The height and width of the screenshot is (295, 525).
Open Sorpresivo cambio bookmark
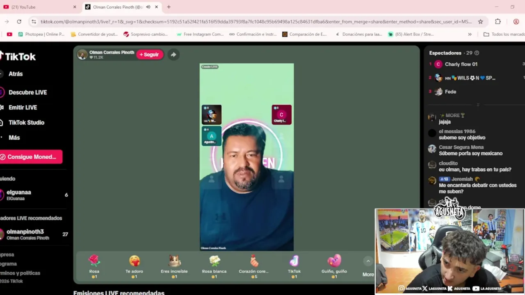pos(146,34)
